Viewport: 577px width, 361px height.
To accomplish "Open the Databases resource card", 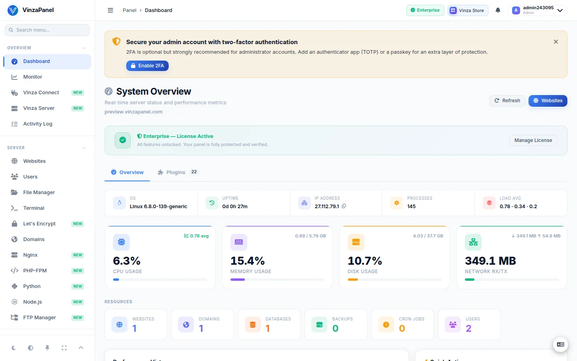I will pyautogui.click(x=269, y=324).
